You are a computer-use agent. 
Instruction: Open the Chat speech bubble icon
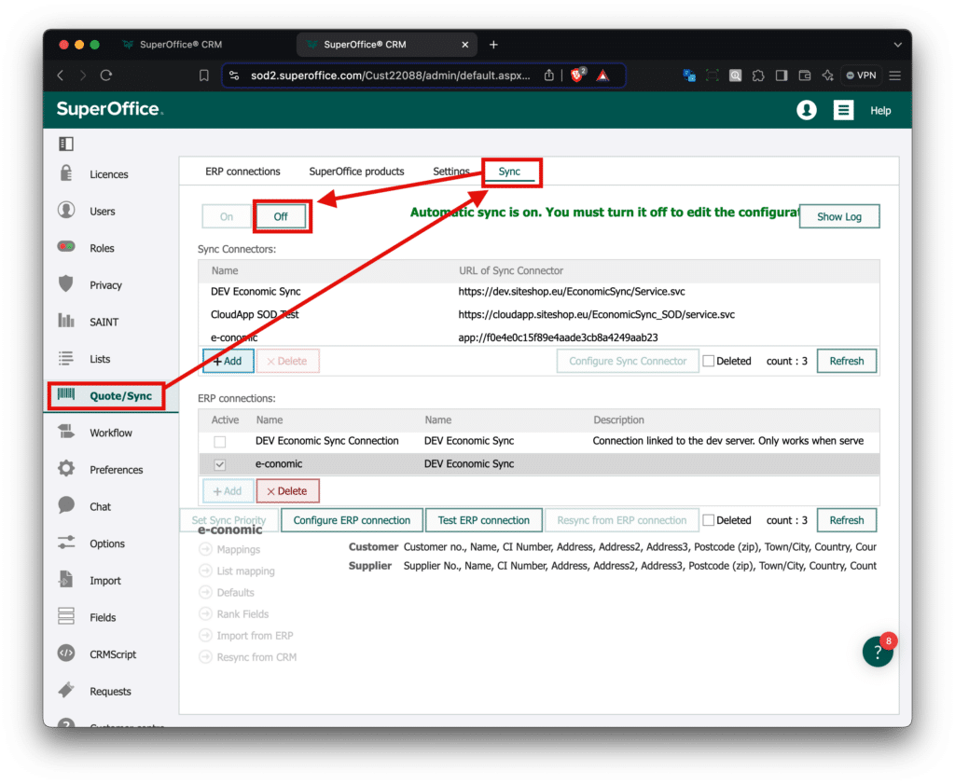pyautogui.click(x=66, y=505)
